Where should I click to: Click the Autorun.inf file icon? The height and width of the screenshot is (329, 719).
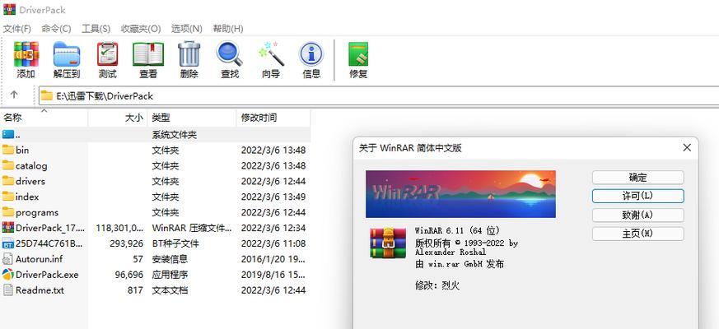pos(8,259)
